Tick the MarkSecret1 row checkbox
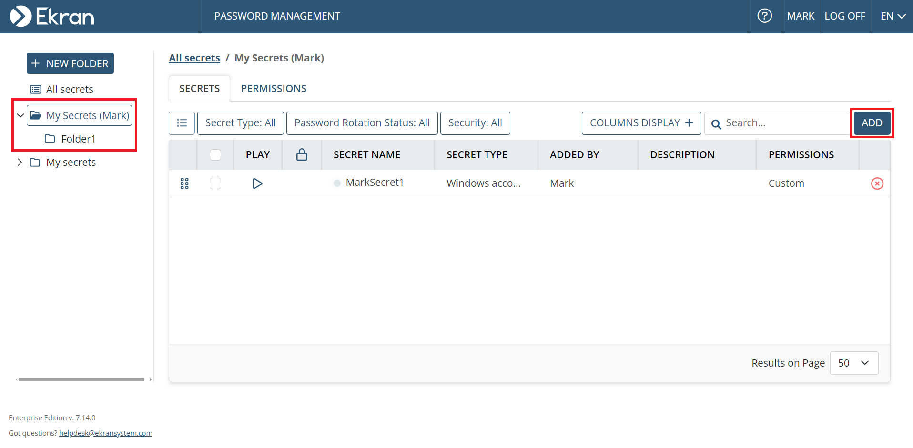This screenshot has width=913, height=448. click(x=215, y=183)
